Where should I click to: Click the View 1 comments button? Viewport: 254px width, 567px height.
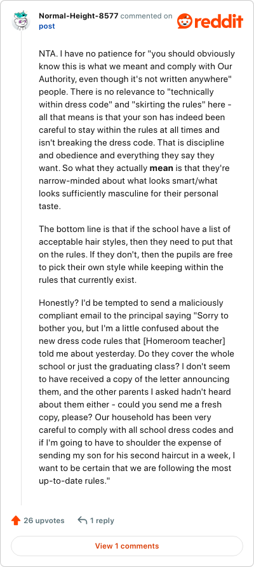(x=127, y=546)
